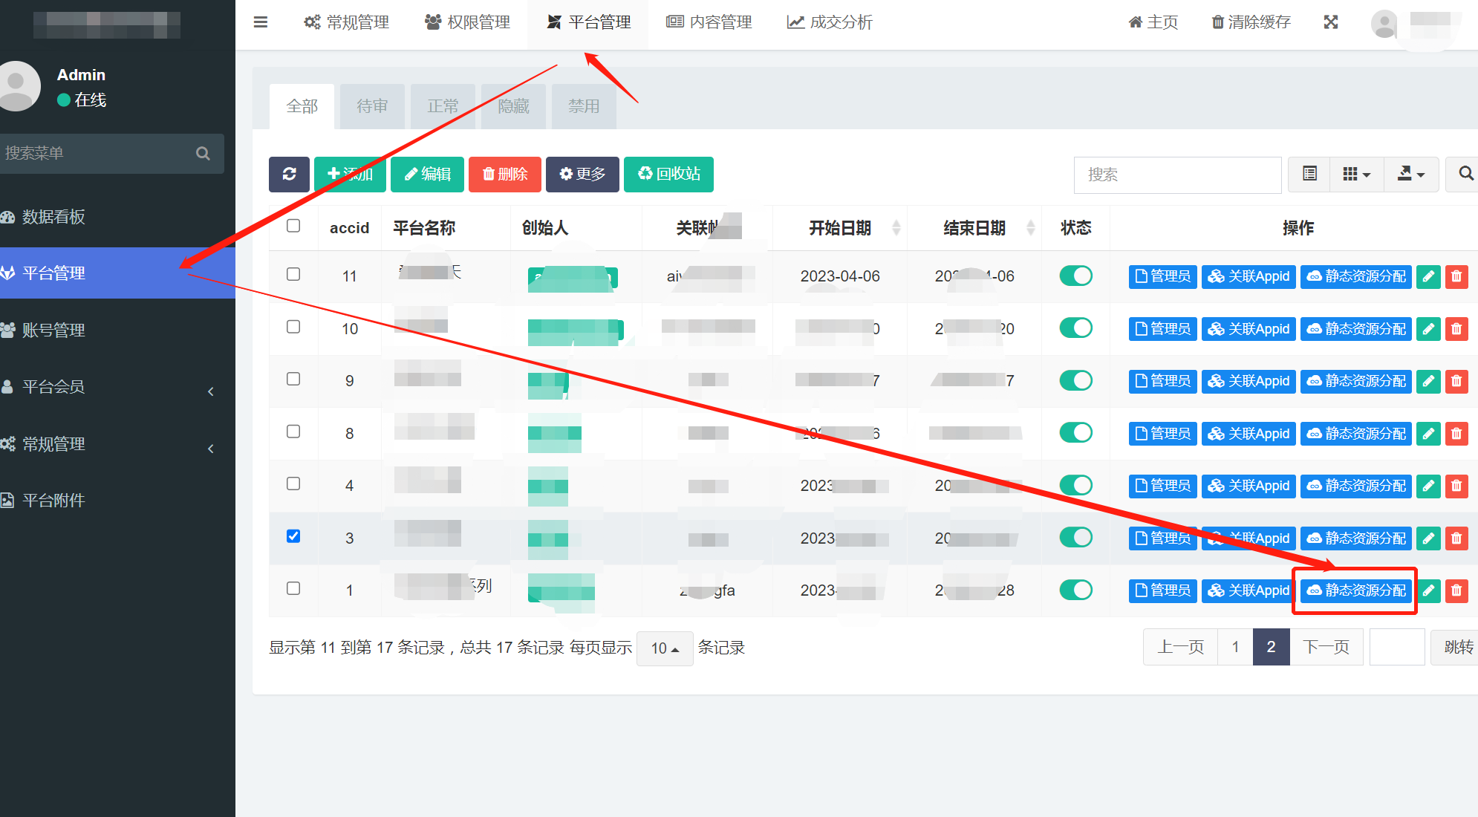Click the red trash icon for accid 10
Image resolution: width=1478 pixels, height=817 pixels.
pyautogui.click(x=1456, y=328)
